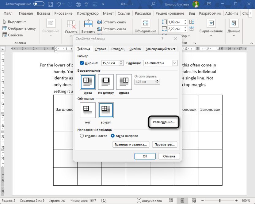This screenshot has height=204, width=255.
Task: Open cell size dialog launcher
Action: pos(195,43)
